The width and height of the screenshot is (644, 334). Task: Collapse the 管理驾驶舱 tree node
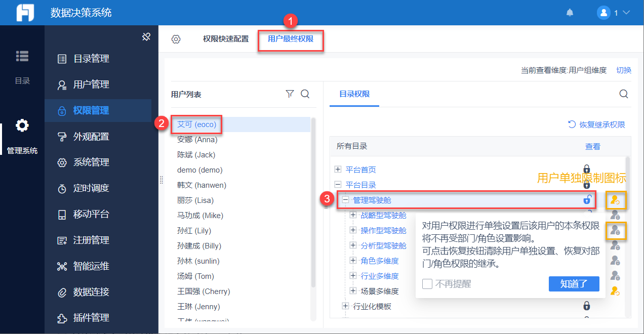click(346, 200)
